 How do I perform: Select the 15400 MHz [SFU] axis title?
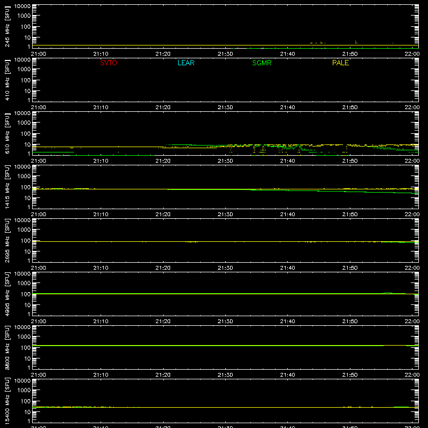pyautogui.click(x=7, y=401)
